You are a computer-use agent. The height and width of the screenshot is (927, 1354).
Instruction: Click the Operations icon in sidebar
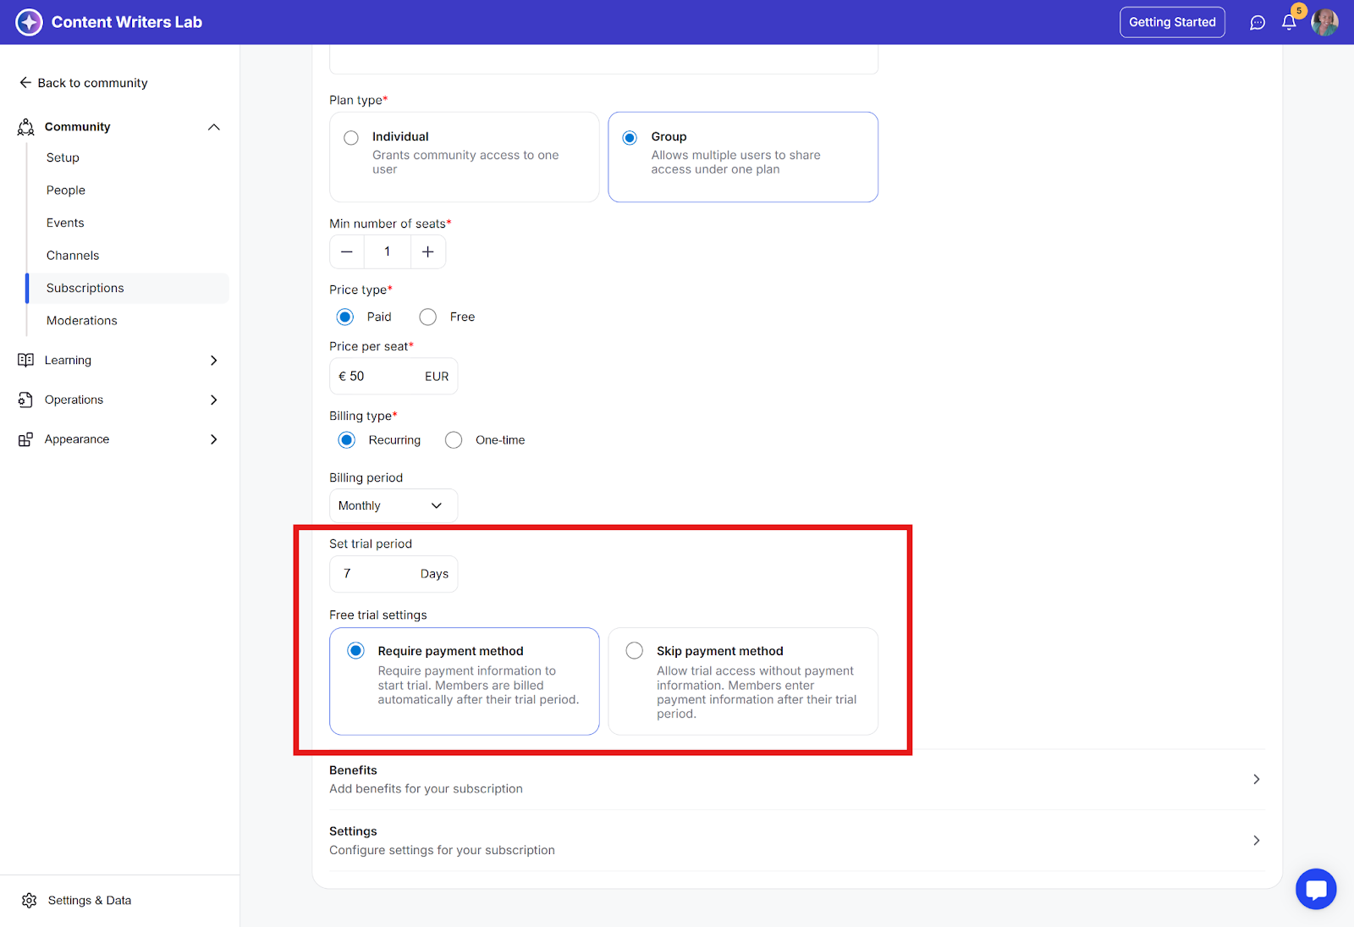[x=25, y=400]
